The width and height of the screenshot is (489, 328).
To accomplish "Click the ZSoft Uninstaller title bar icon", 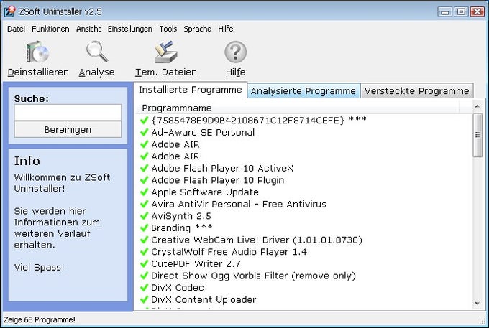I will (x=9, y=11).
